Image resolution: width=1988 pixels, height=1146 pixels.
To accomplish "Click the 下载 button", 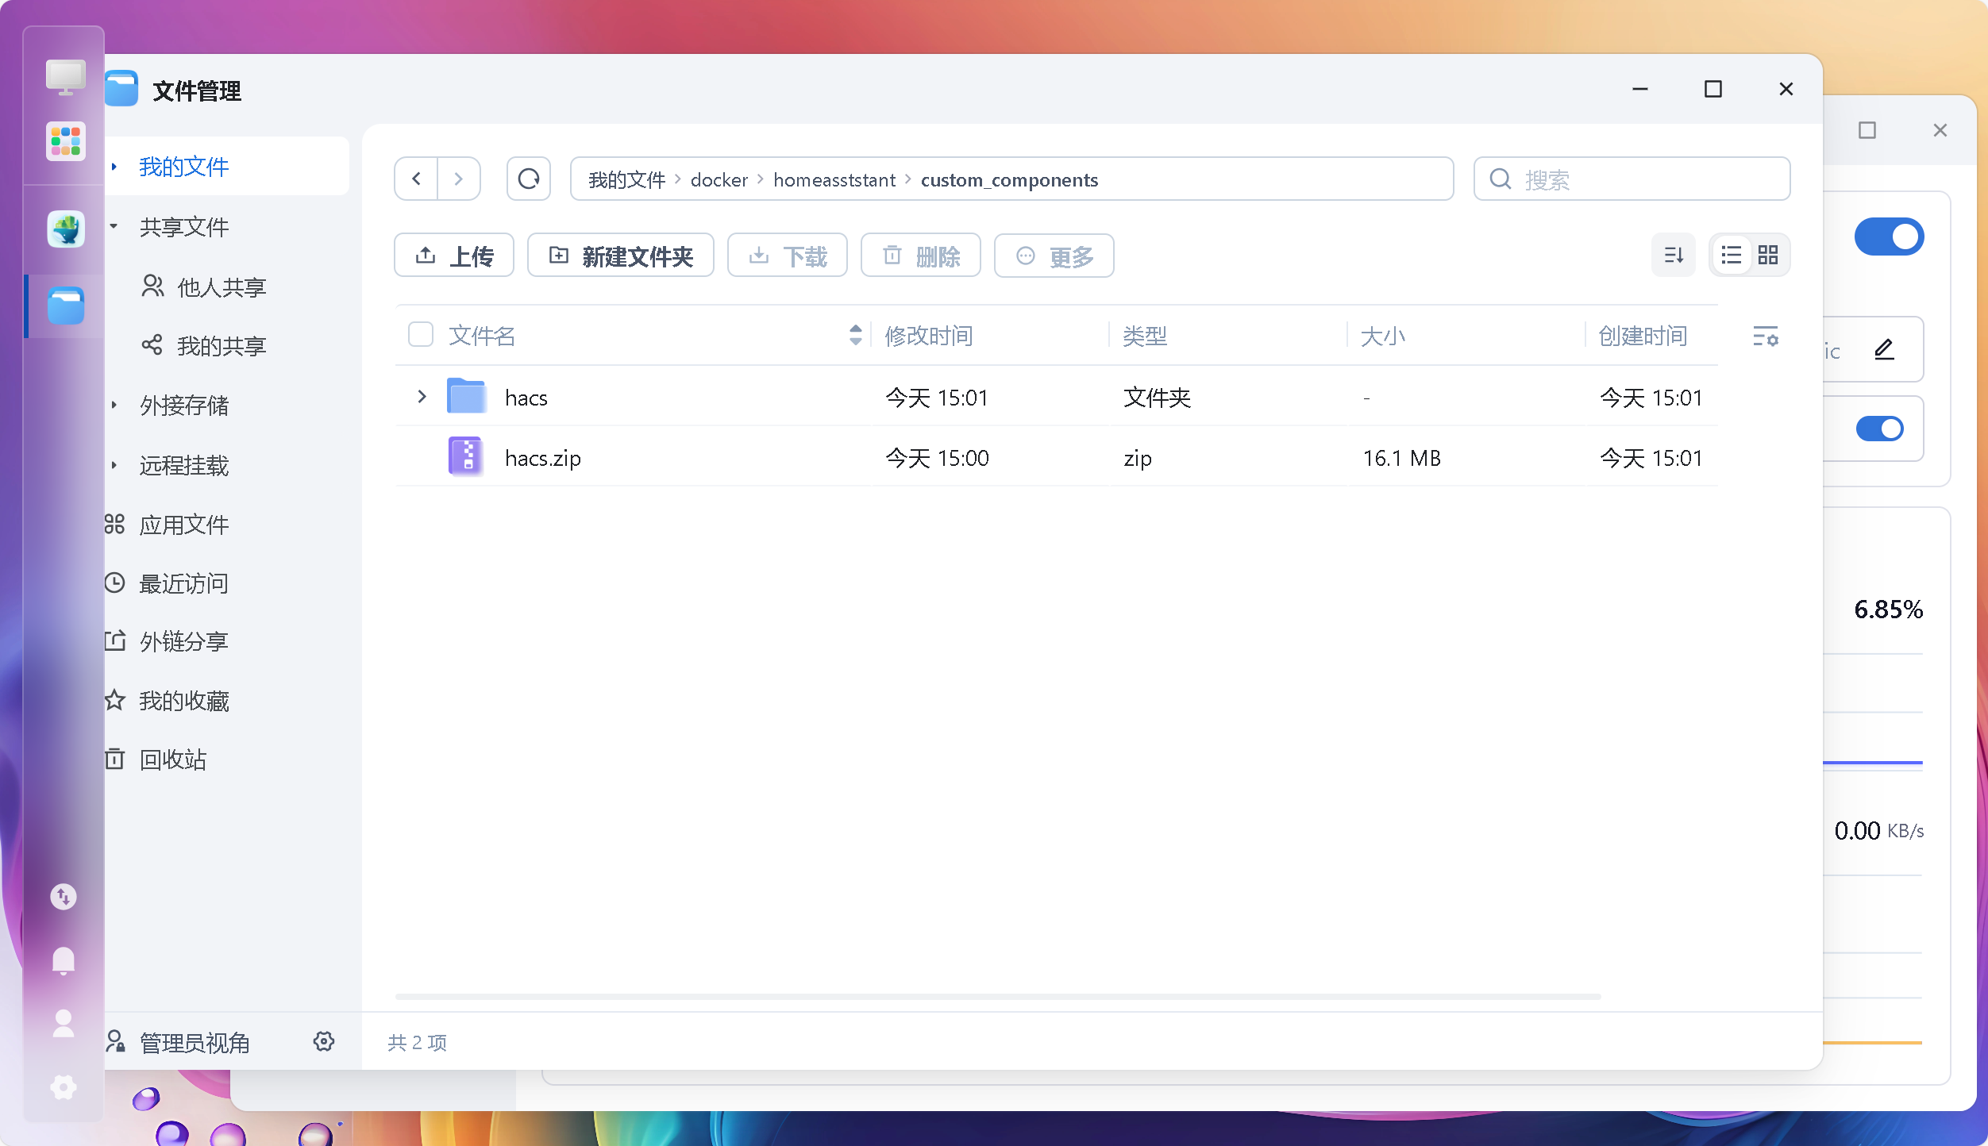I will click(x=788, y=256).
